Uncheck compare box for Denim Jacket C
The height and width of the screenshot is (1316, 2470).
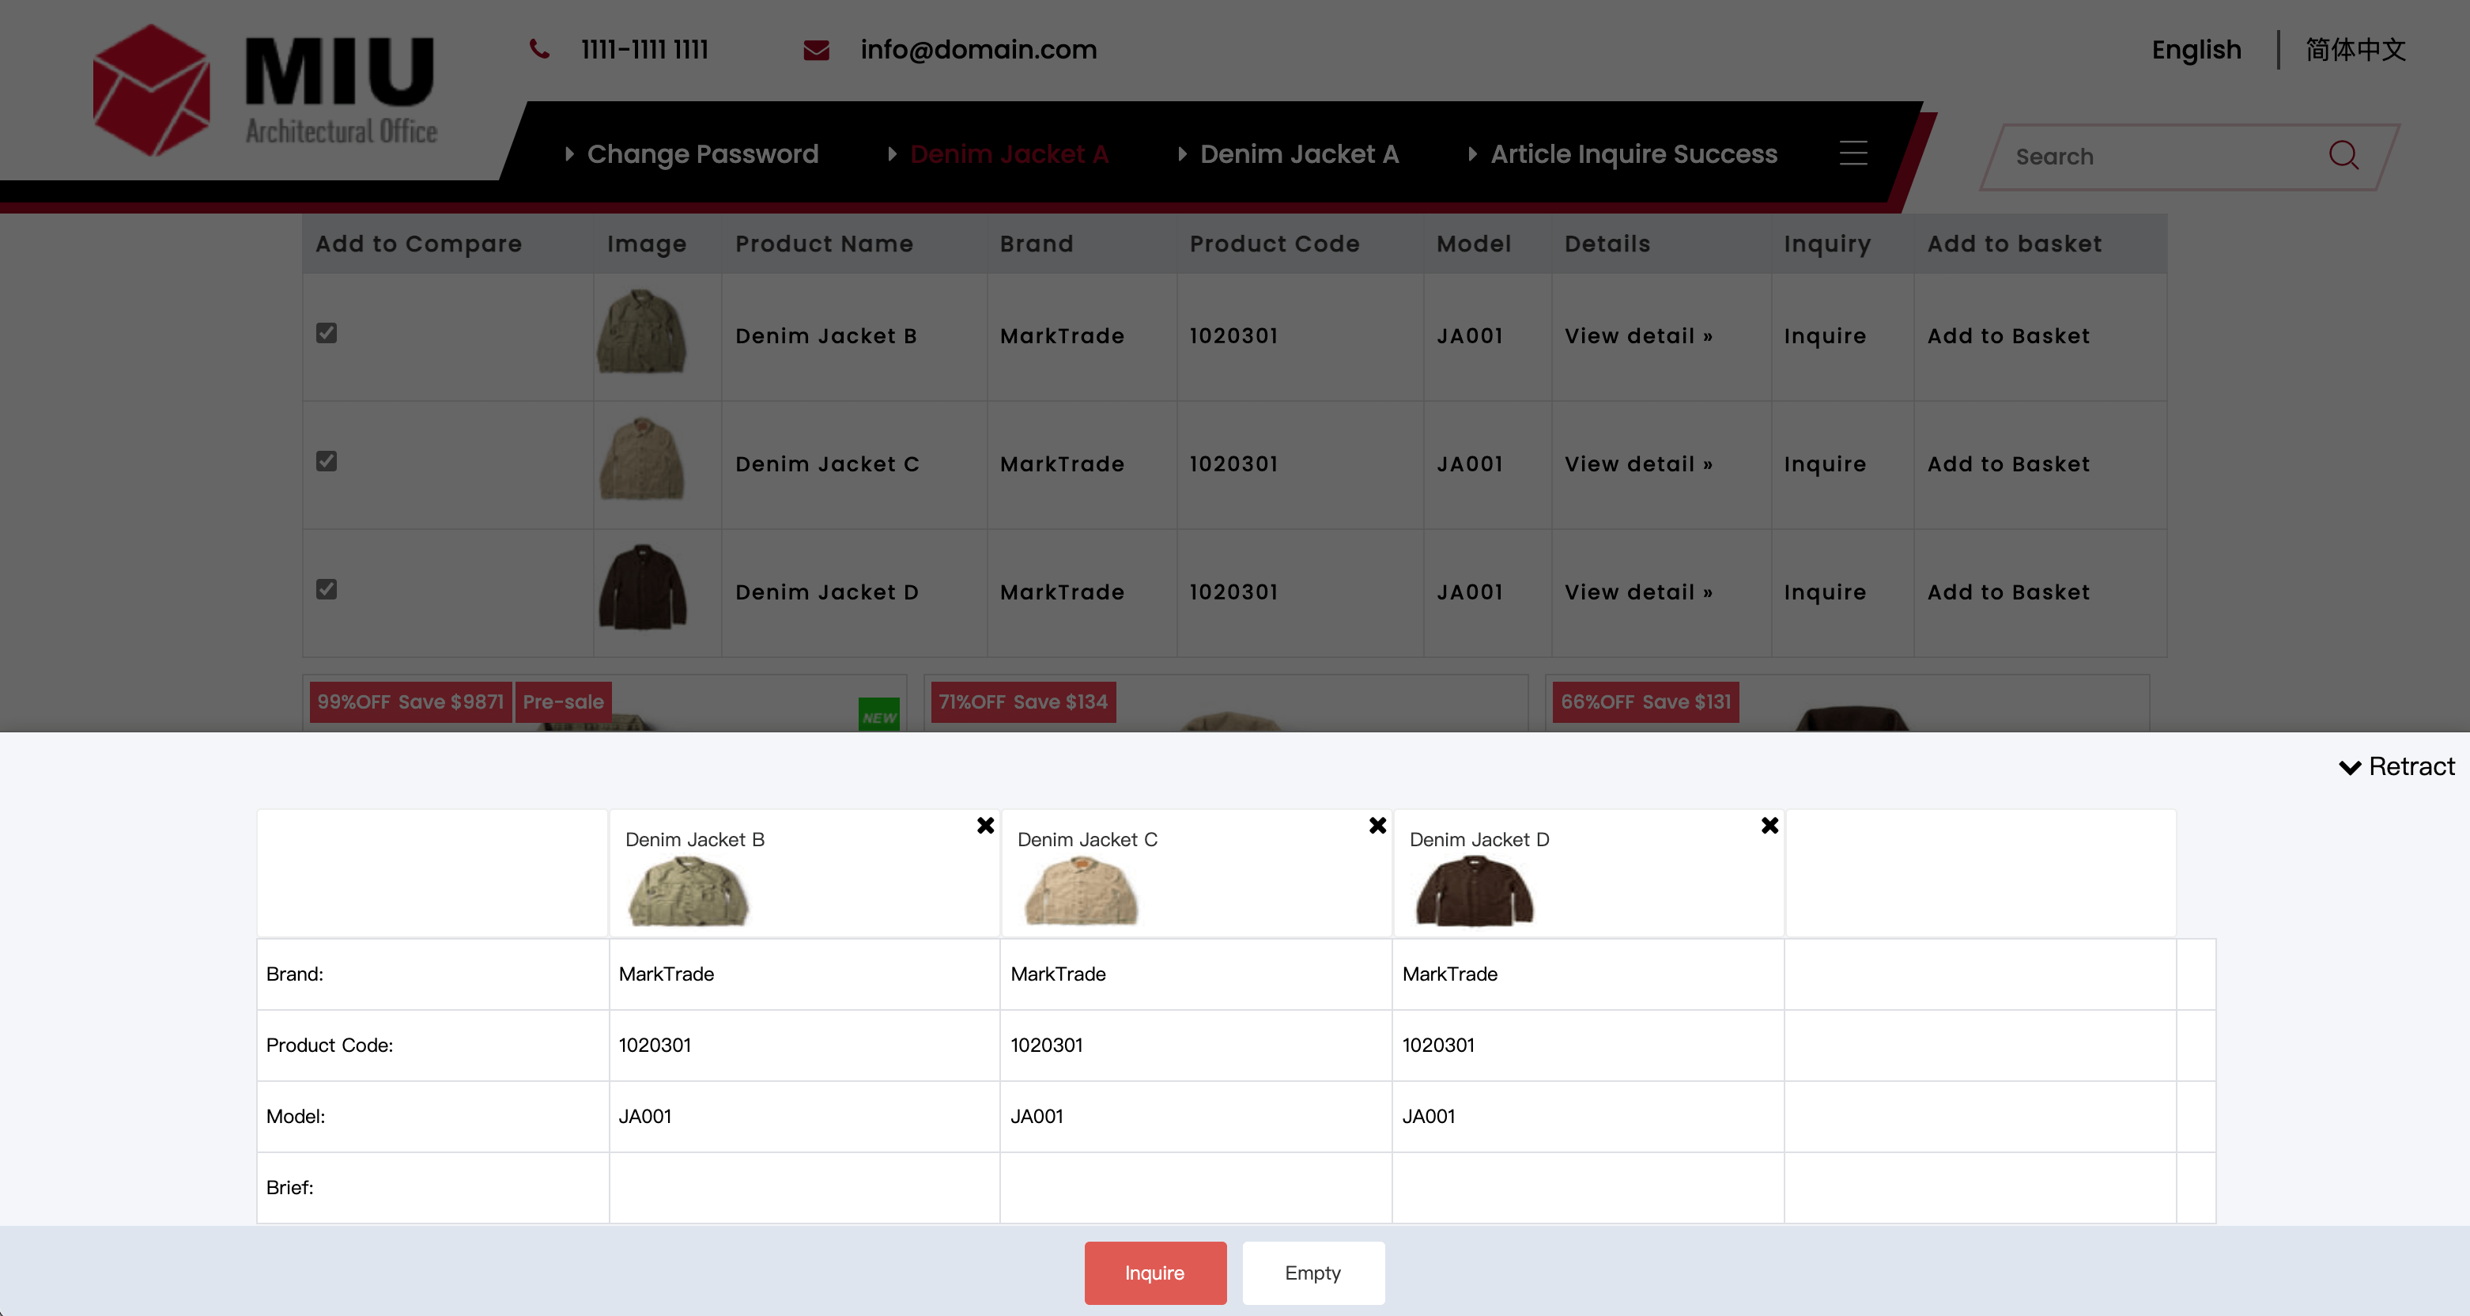tap(326, 461)
